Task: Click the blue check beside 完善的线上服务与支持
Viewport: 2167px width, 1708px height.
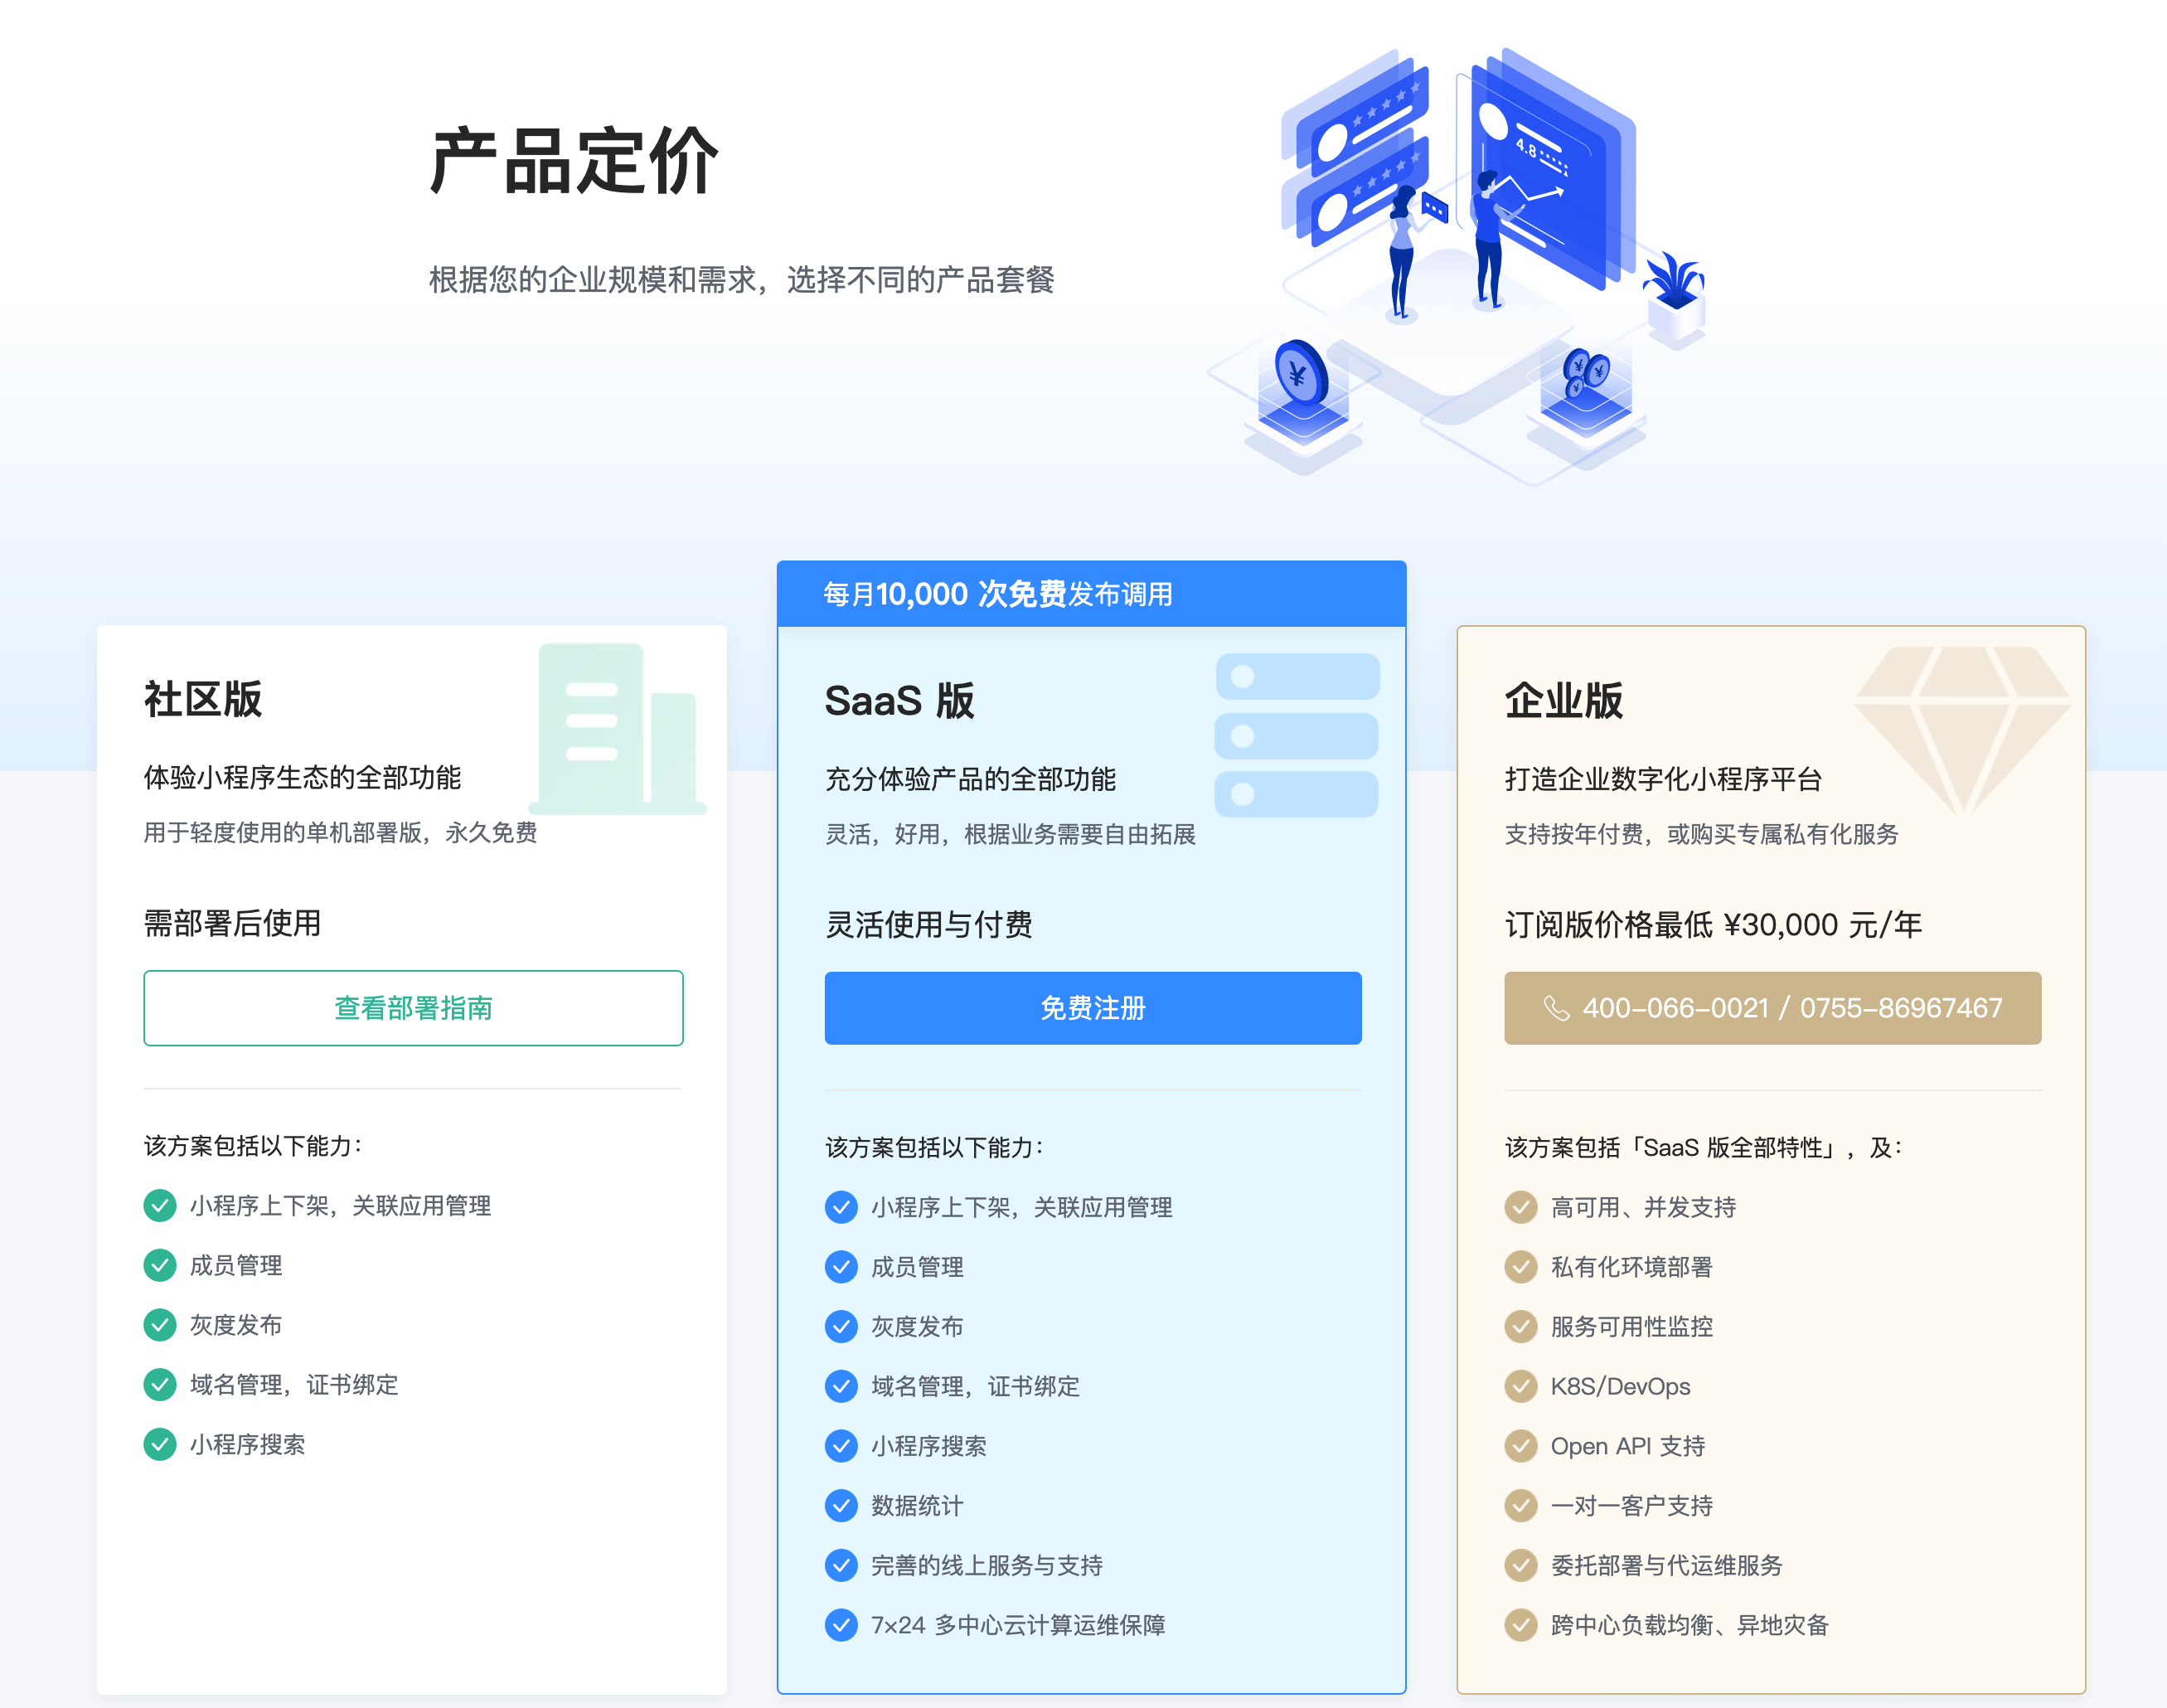Action: tap(841, 1565)
